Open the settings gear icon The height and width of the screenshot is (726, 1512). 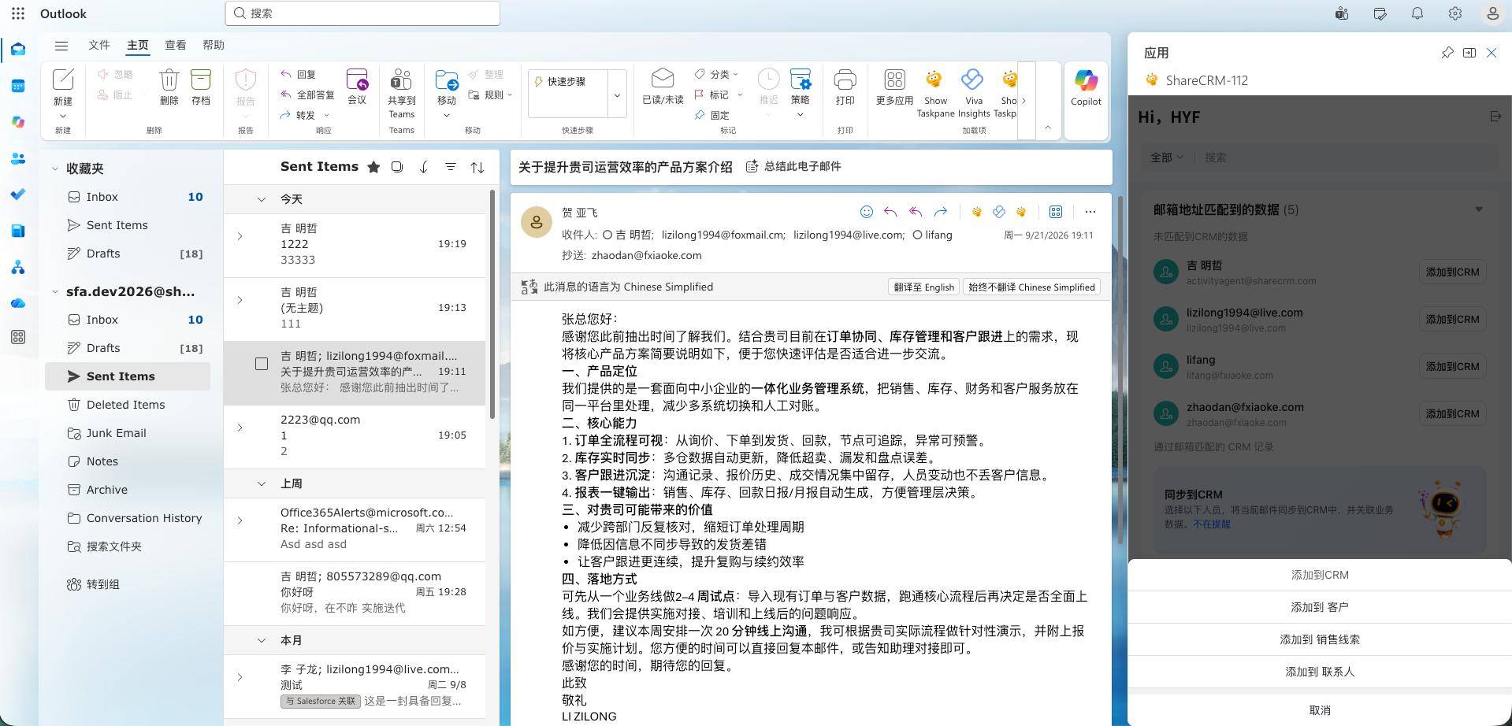[x=1454, y=13]
